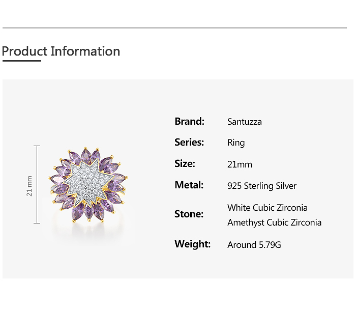Click the gray divider line at top
This screenshot has width=356, height=309.
point(174,27)
